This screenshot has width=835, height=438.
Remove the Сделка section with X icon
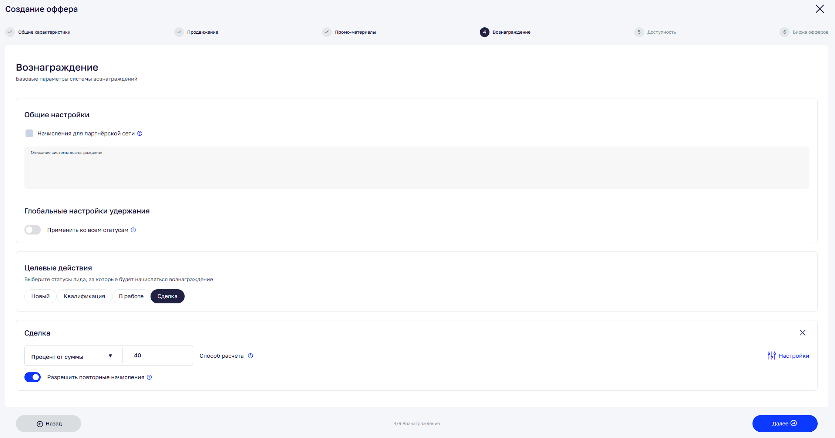pyautogui.click(x=802, y=333)
